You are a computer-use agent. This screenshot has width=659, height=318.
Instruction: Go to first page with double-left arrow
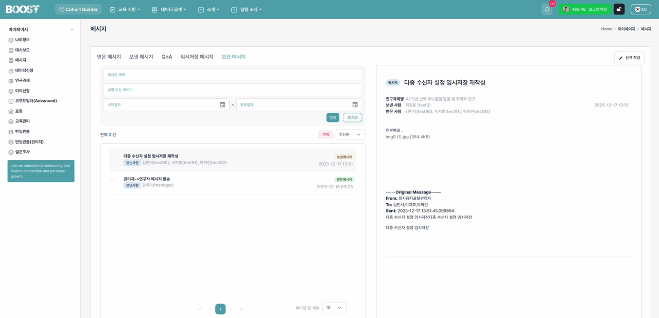coord(200,309)
